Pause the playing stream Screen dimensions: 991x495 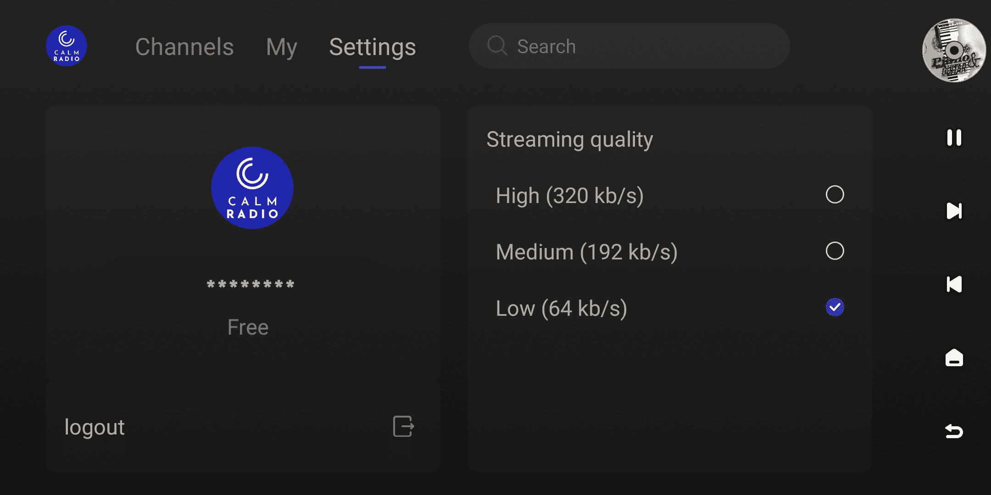(954, 137)
